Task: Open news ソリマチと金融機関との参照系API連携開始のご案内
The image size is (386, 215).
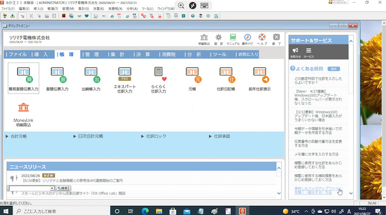Action: (x=73, y=181)
